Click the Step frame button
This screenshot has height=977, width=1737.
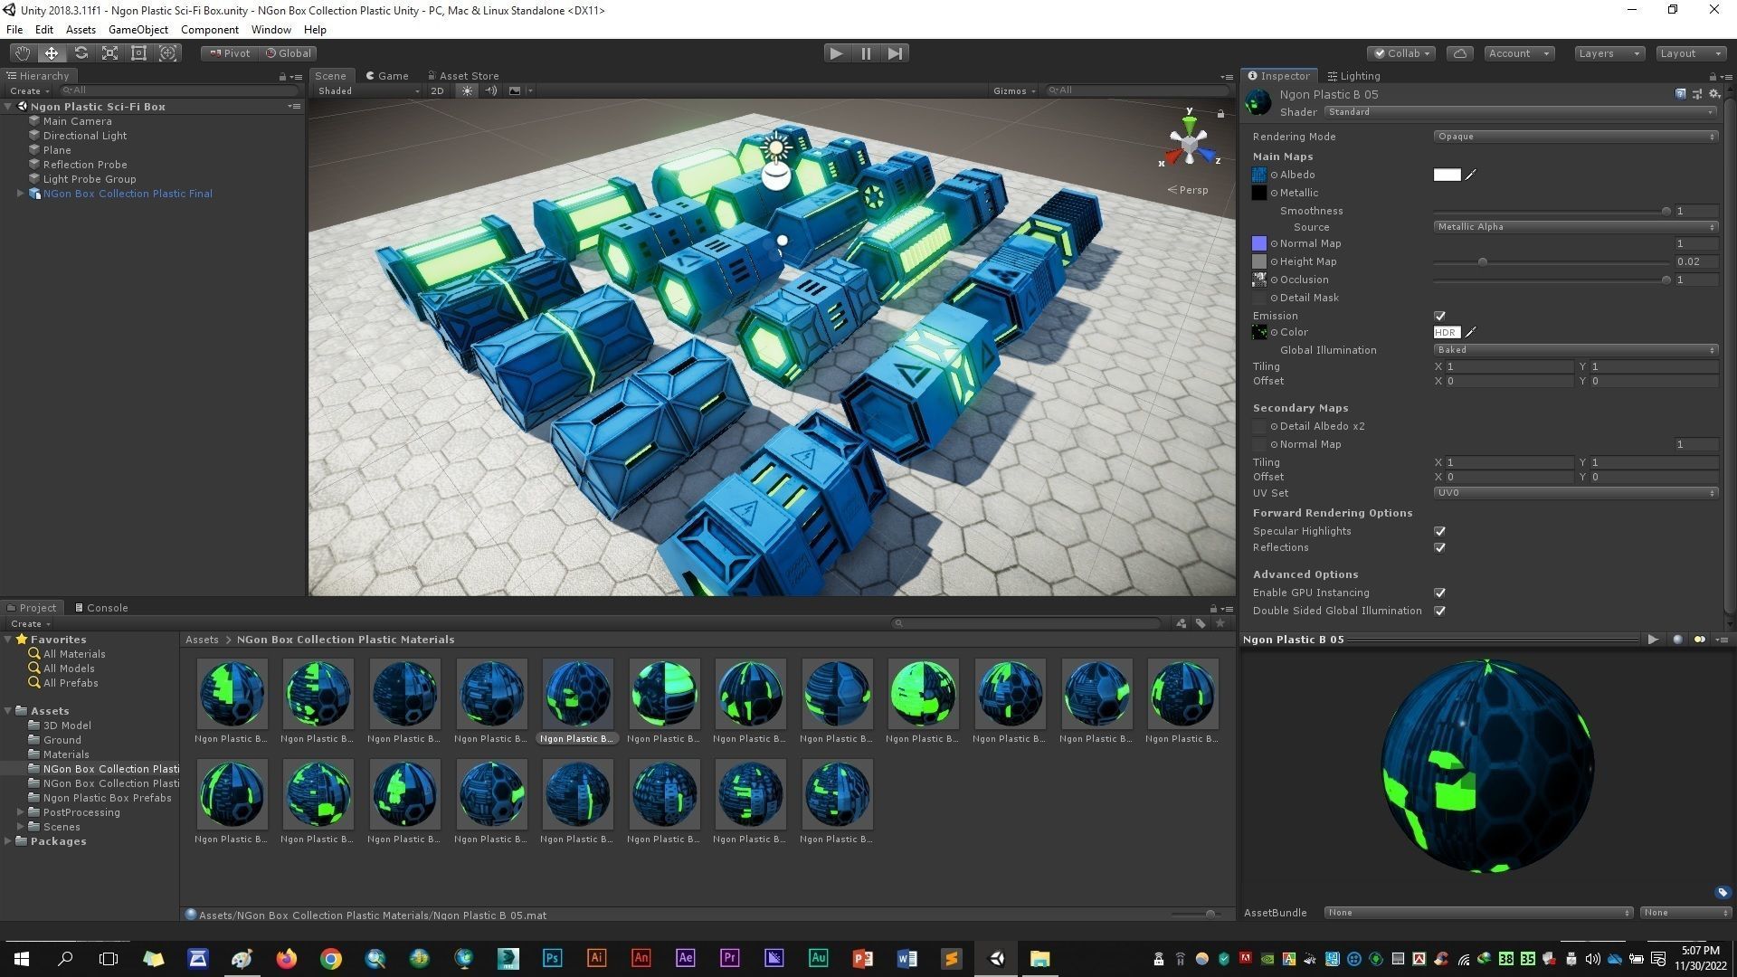(895, 53)
